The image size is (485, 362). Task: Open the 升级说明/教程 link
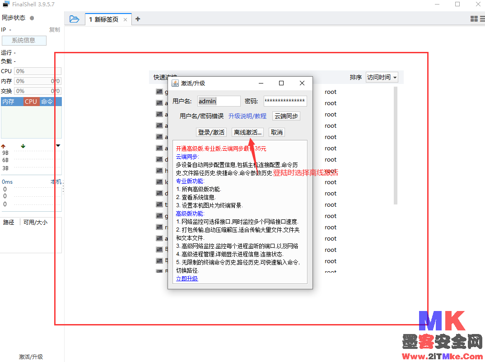click(247, 116)
